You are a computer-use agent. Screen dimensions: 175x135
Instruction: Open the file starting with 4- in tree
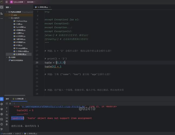[19, 30]
